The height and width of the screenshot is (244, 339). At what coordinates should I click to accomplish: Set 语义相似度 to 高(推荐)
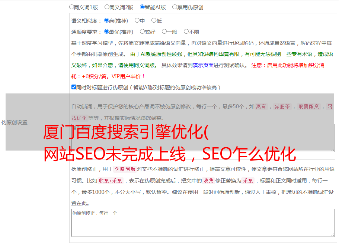pyautogui.click(x=106, y=20)
